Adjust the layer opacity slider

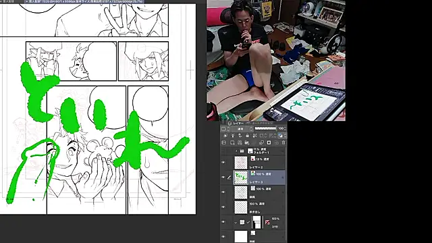point(265,128)
